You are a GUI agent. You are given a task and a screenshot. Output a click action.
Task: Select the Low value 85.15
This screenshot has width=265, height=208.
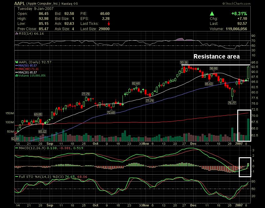(x=44, y=24)
